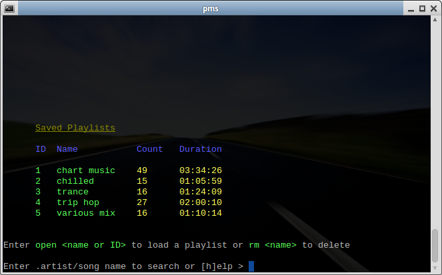Click the open <name or ID> hint
The height and width of the screenshot is (275, 442).
point(81,245)
